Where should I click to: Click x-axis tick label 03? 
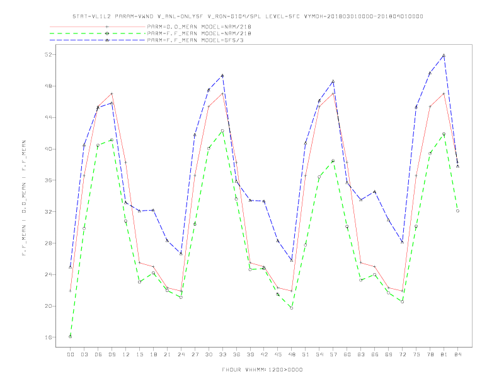(84, 354)
